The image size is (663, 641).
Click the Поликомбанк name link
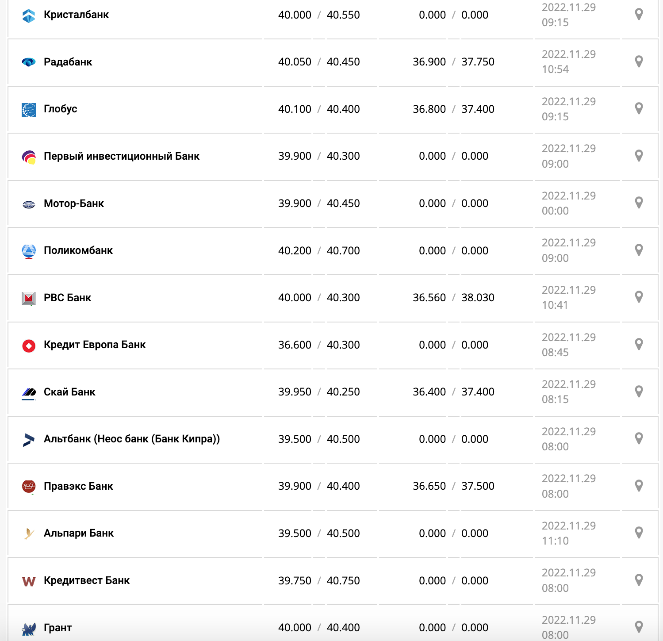pos(78,250)
